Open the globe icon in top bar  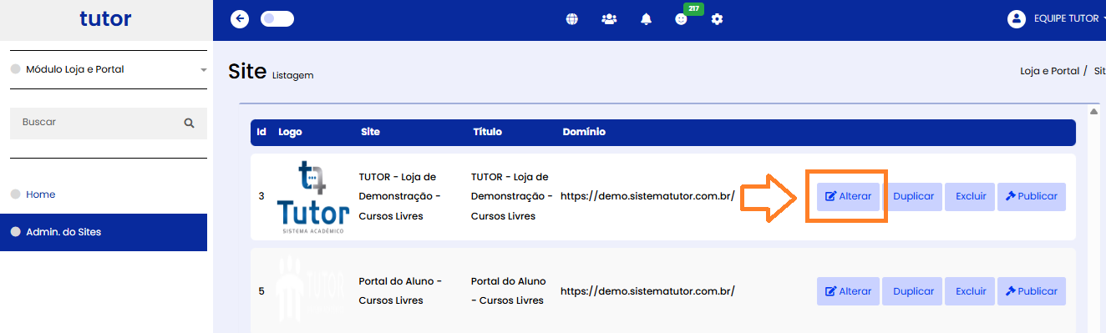(572, 19)
